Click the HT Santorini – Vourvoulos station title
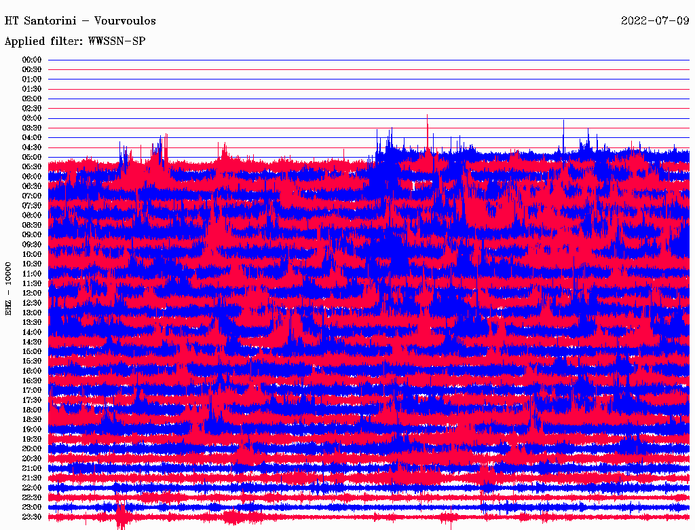This screenshot has width=695, height=530. tap(80, 21)
